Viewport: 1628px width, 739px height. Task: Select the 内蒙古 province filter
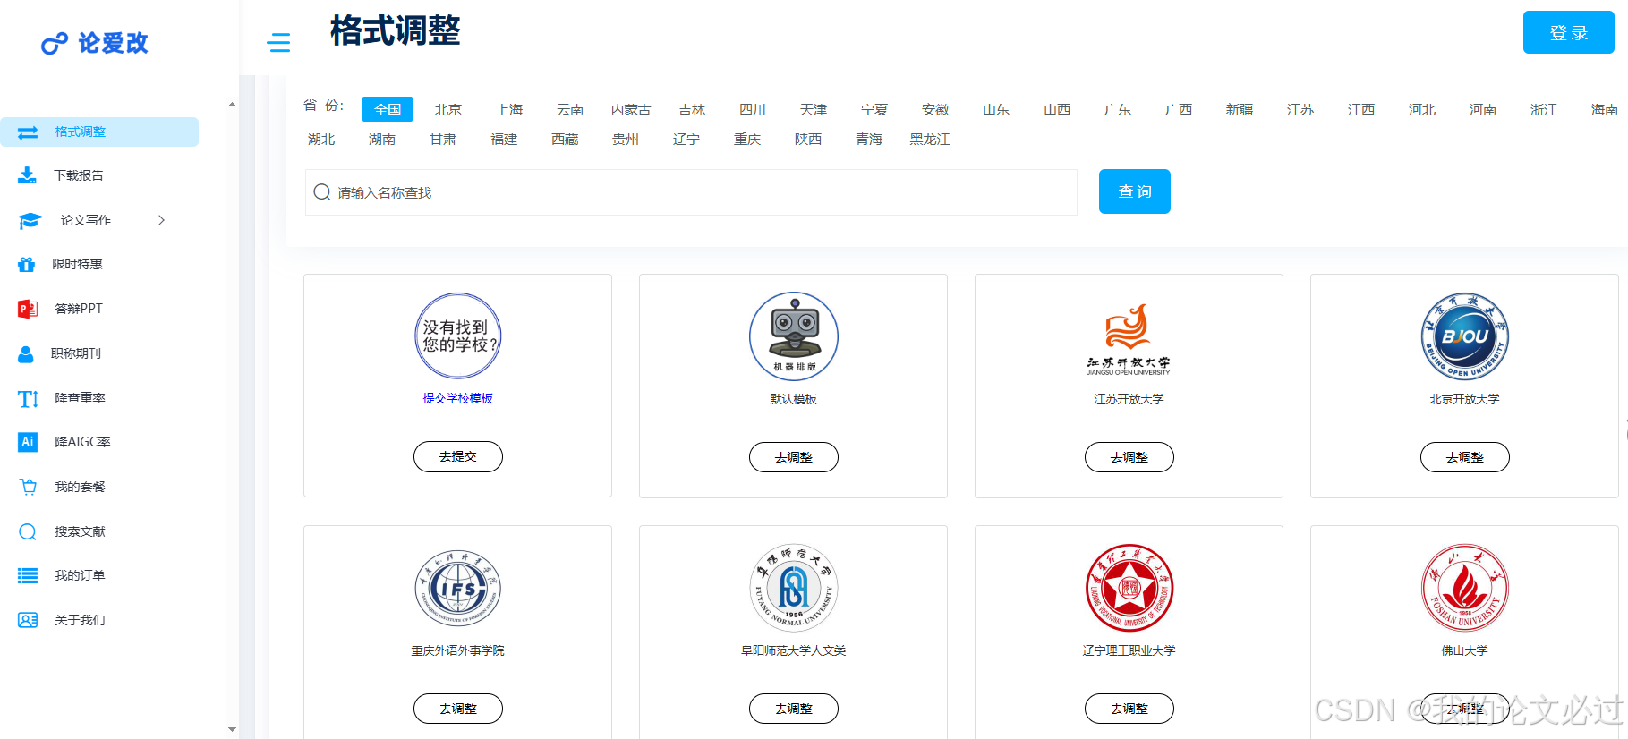(x=631, y=109)
